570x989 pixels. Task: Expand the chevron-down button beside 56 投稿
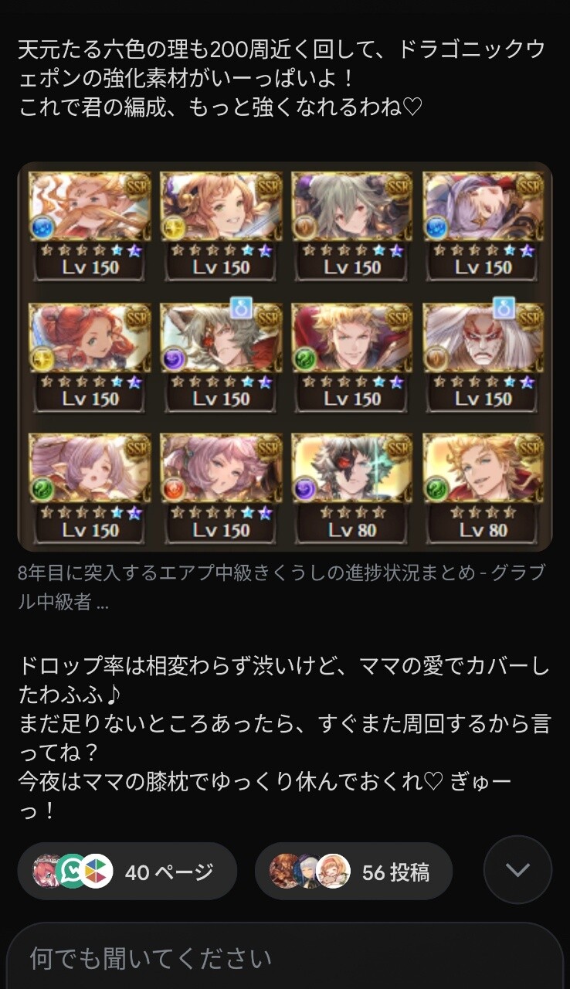pos(517,870)
